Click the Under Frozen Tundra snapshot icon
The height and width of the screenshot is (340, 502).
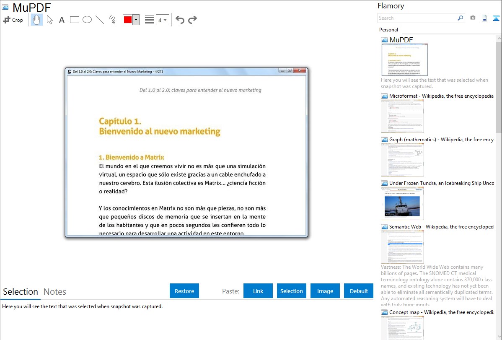[x=384, y=183]
